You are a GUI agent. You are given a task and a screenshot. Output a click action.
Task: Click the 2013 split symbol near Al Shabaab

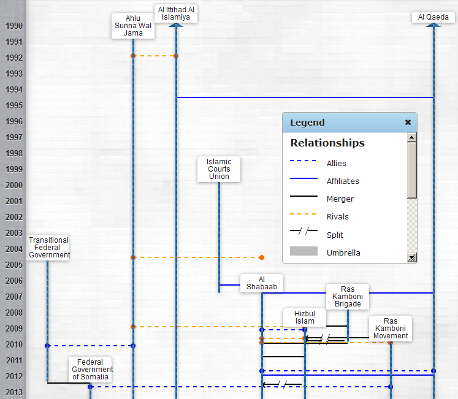tap(281, 384)
